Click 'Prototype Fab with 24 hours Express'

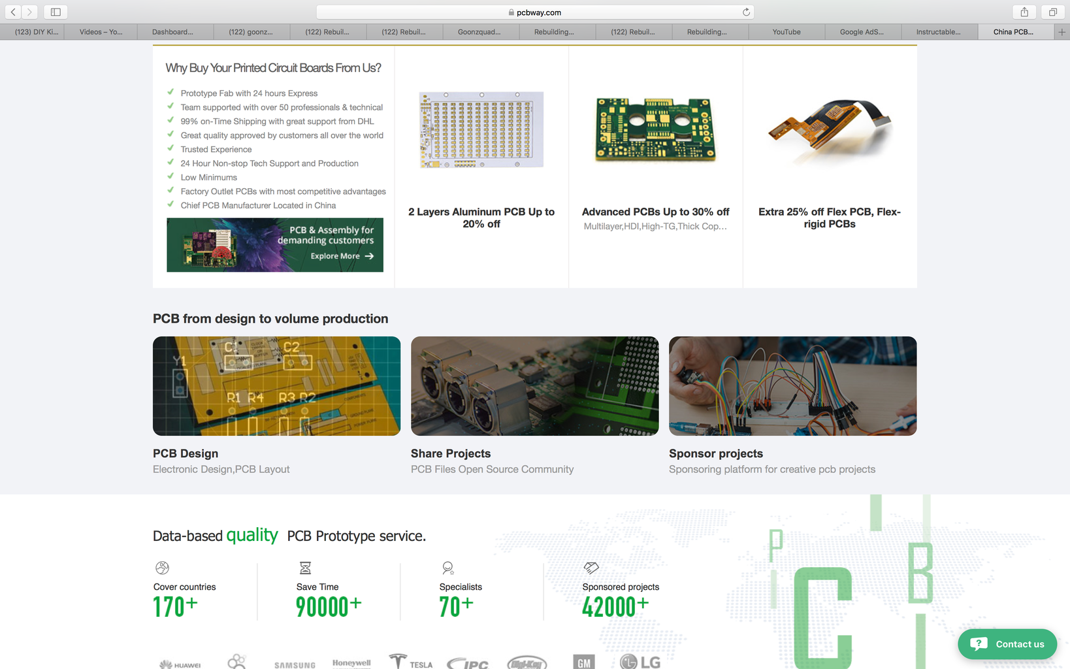tap(249, 93)
